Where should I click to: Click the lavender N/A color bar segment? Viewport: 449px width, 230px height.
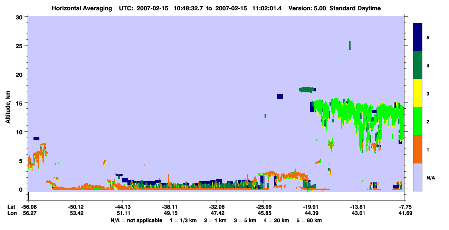point(418,177)
